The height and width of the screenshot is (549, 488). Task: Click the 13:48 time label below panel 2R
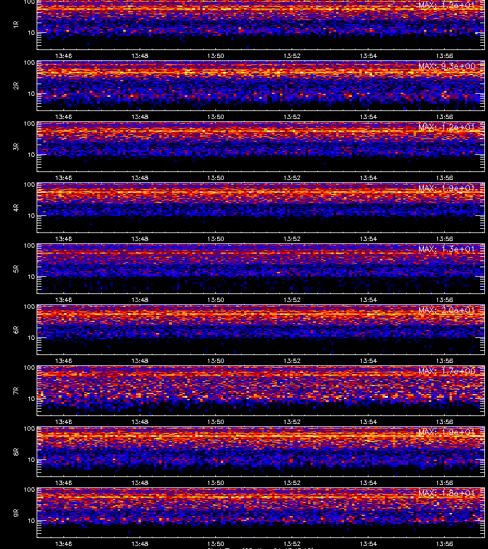(140, 117)
